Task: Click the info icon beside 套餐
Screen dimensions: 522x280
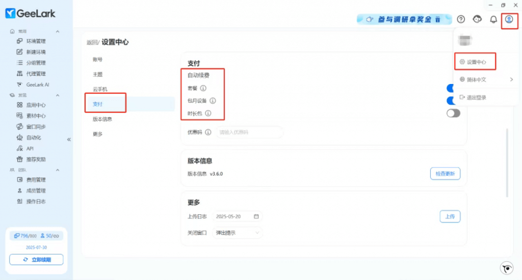Action: click(x=203, y=88)
